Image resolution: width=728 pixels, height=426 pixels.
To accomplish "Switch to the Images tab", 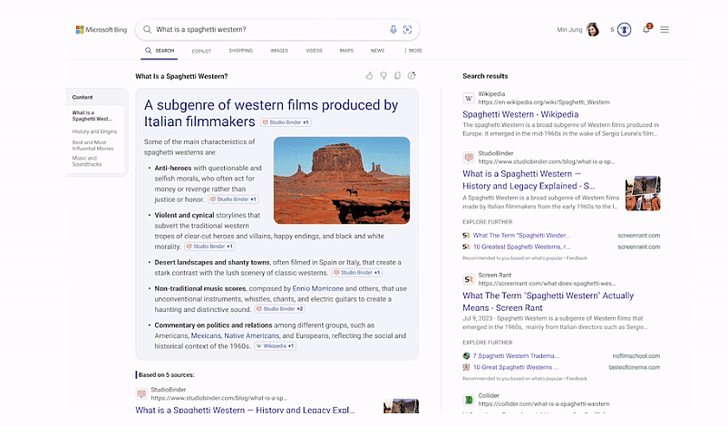I will [x=279, y=51].
